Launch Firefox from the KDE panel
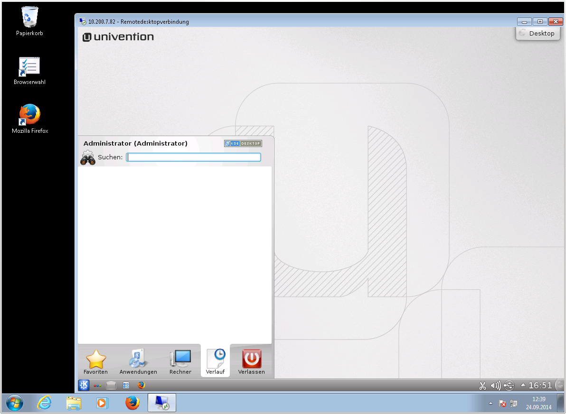 tap(141, 385)
